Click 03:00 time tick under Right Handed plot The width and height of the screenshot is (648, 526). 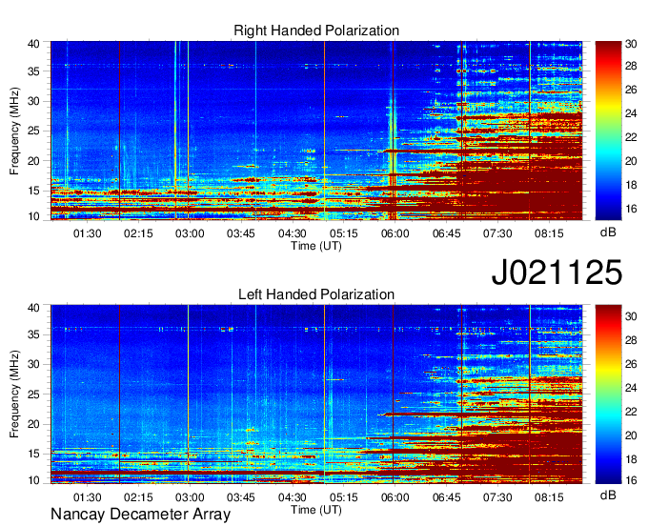click(190, 233)
